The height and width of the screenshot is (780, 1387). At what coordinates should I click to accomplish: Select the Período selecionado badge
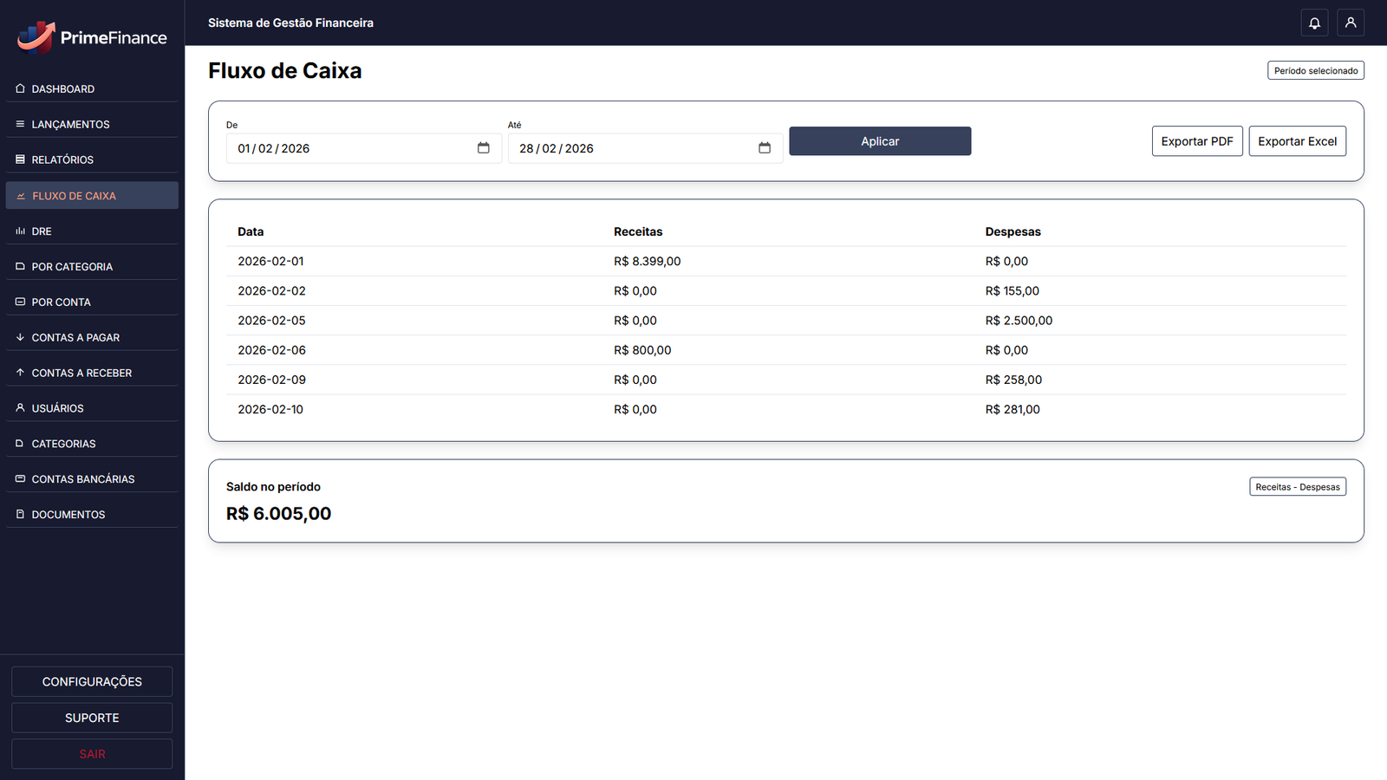tap(1315, 70)
